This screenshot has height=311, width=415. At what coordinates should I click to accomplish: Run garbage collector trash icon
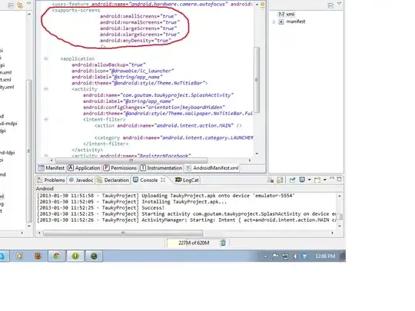click(223, 243)
